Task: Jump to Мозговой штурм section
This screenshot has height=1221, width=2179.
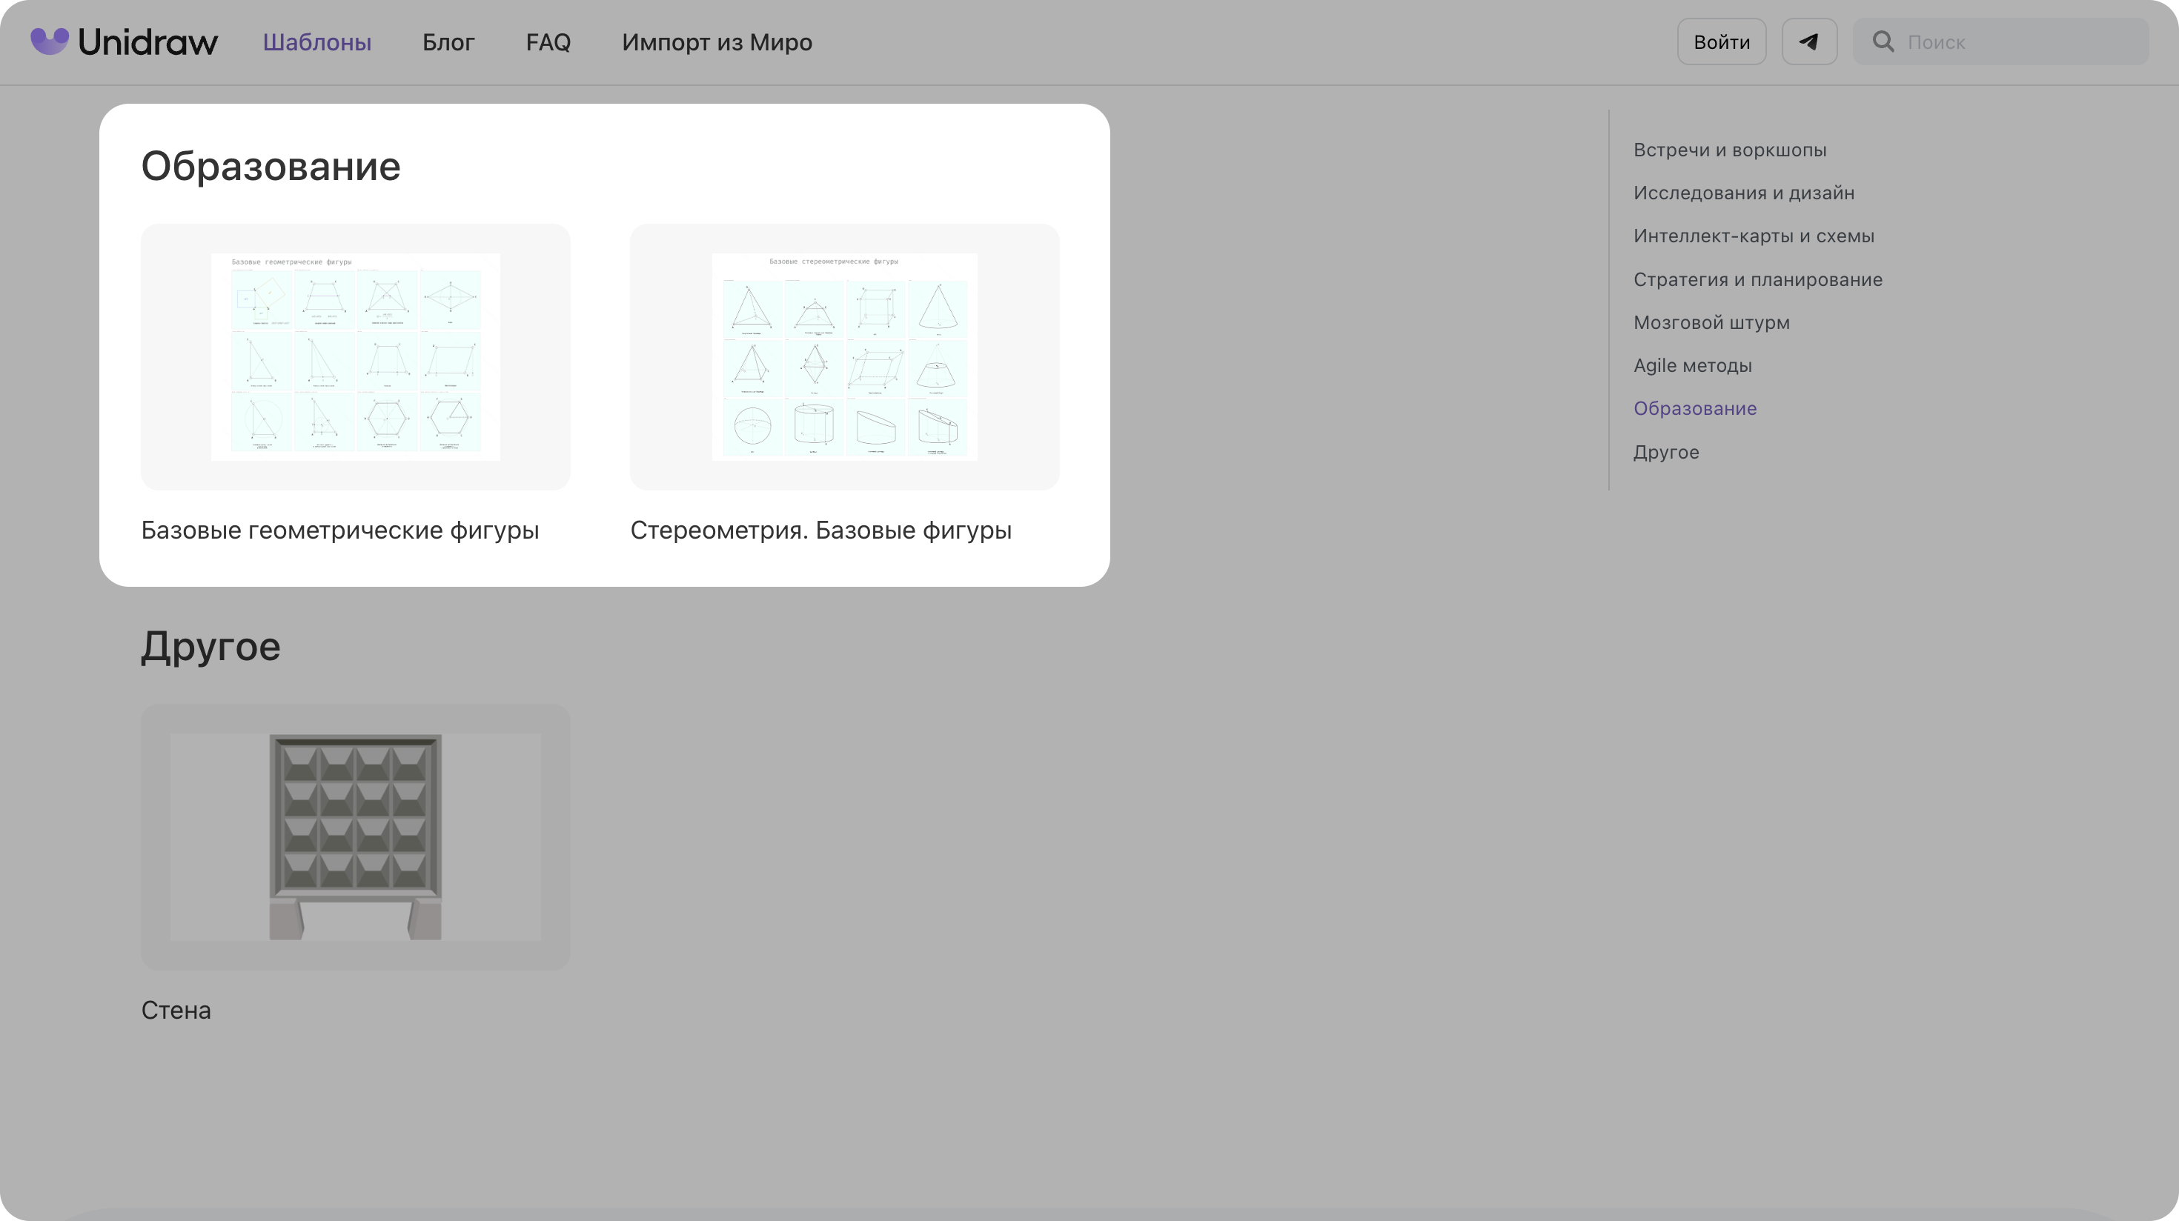Action: click(1711, 322)
